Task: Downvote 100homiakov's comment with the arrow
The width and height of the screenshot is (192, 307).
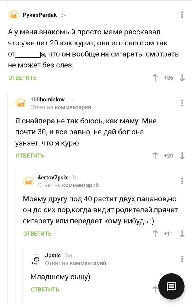Action: [x=181, y=155]
